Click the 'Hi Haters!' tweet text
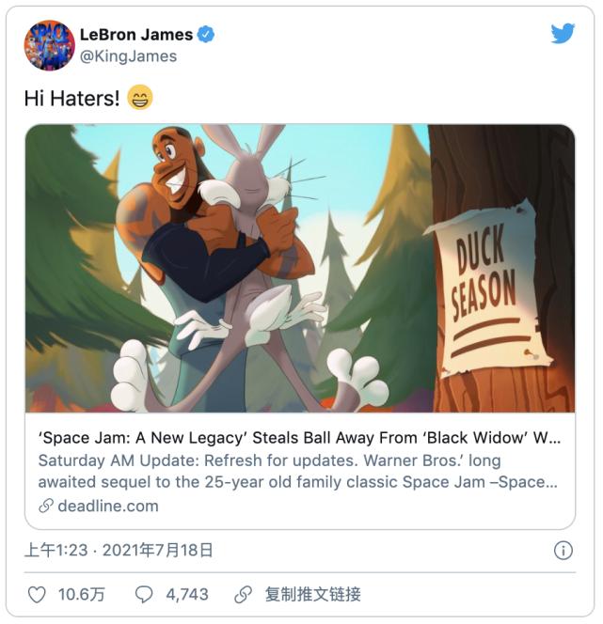 pyautogui.click(x=71, y=98)
